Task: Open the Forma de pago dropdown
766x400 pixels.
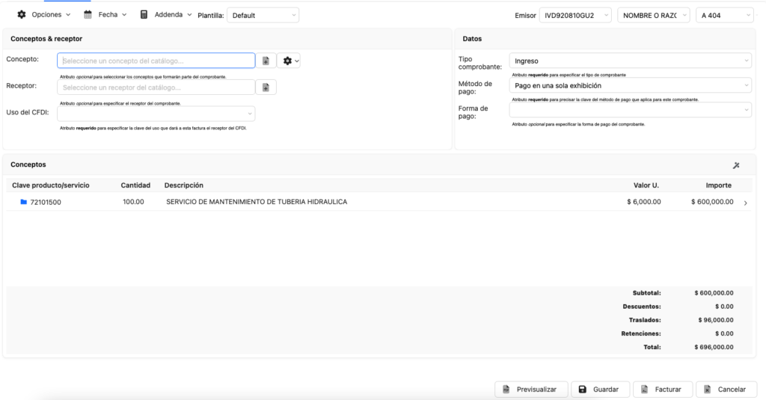Action: (x=630, y=110)
